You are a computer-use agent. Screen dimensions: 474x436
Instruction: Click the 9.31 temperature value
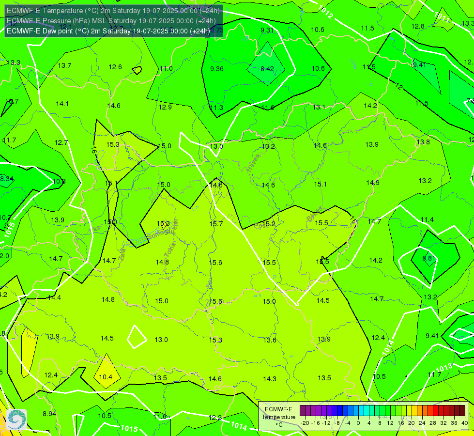(x=267, y=30)
